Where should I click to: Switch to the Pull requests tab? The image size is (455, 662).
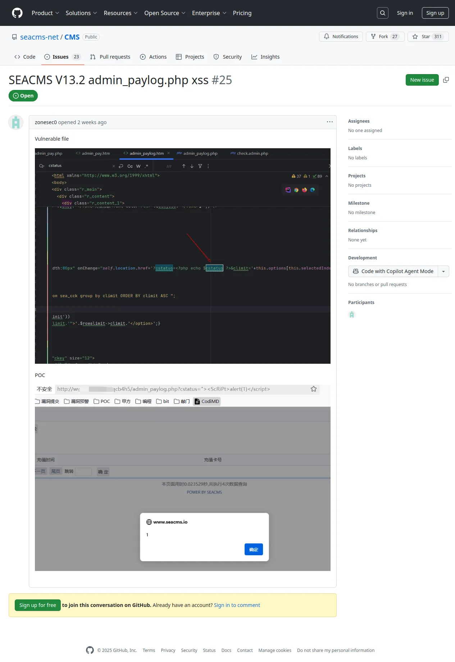(x=110, y=57)
